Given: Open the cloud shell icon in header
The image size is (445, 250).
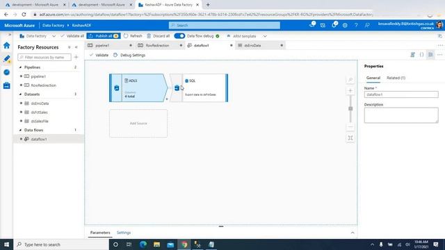Looking at the screenshot, I should 312,25.
